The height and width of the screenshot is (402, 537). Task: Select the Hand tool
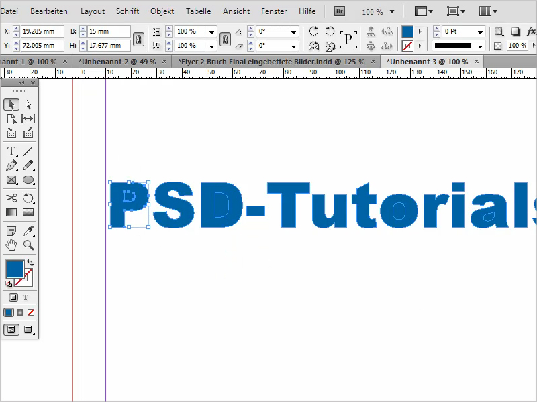coord(11,245)
